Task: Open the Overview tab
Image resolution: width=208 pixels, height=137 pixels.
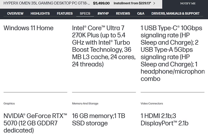Action: click(x=15, y=14)
